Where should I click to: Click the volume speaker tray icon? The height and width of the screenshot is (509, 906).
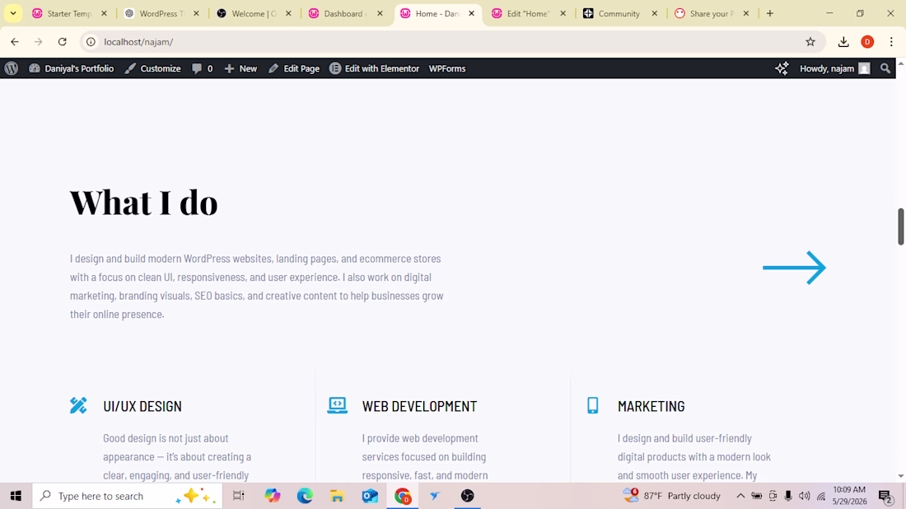click(x=805, y=496)
